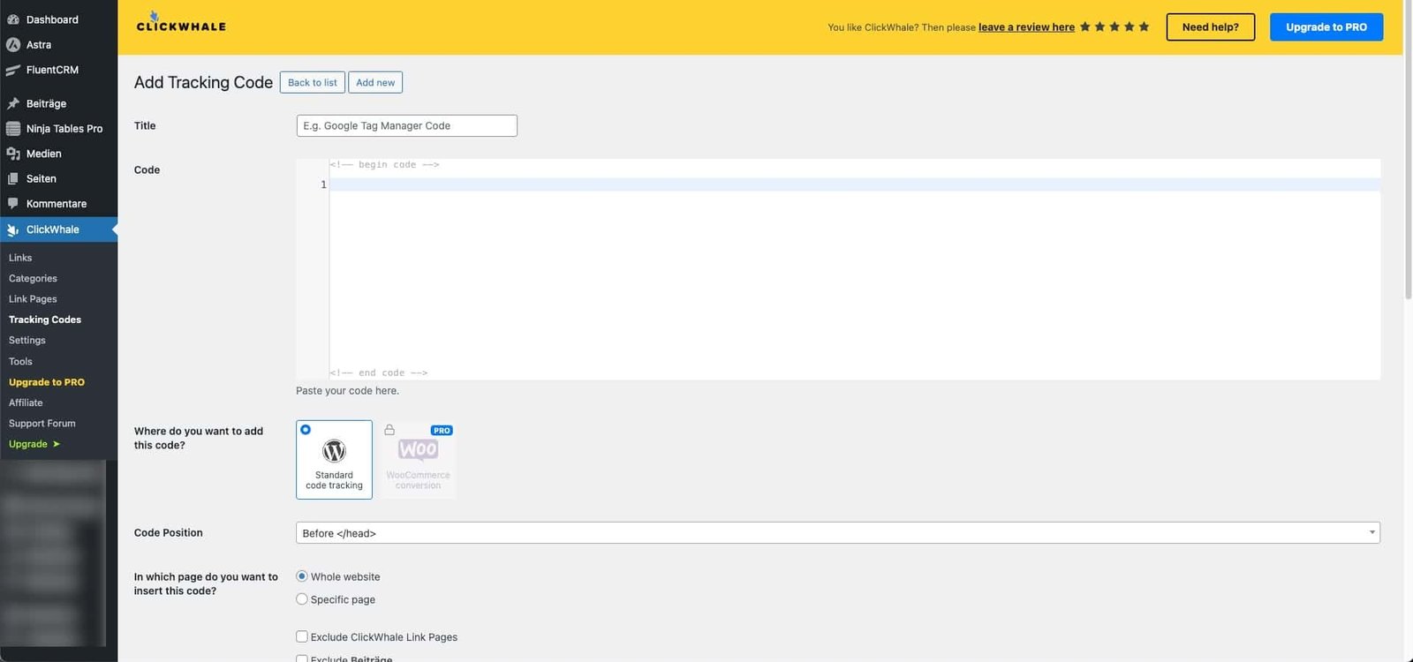Viewport: 1413px width, 662px height.
Task: Open the Code Position dropdown
Action: (837, 533)
